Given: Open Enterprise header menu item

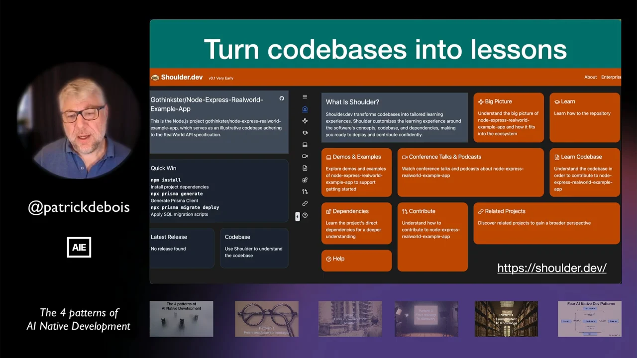Looking at the screenshot, I should pos(611,77).
